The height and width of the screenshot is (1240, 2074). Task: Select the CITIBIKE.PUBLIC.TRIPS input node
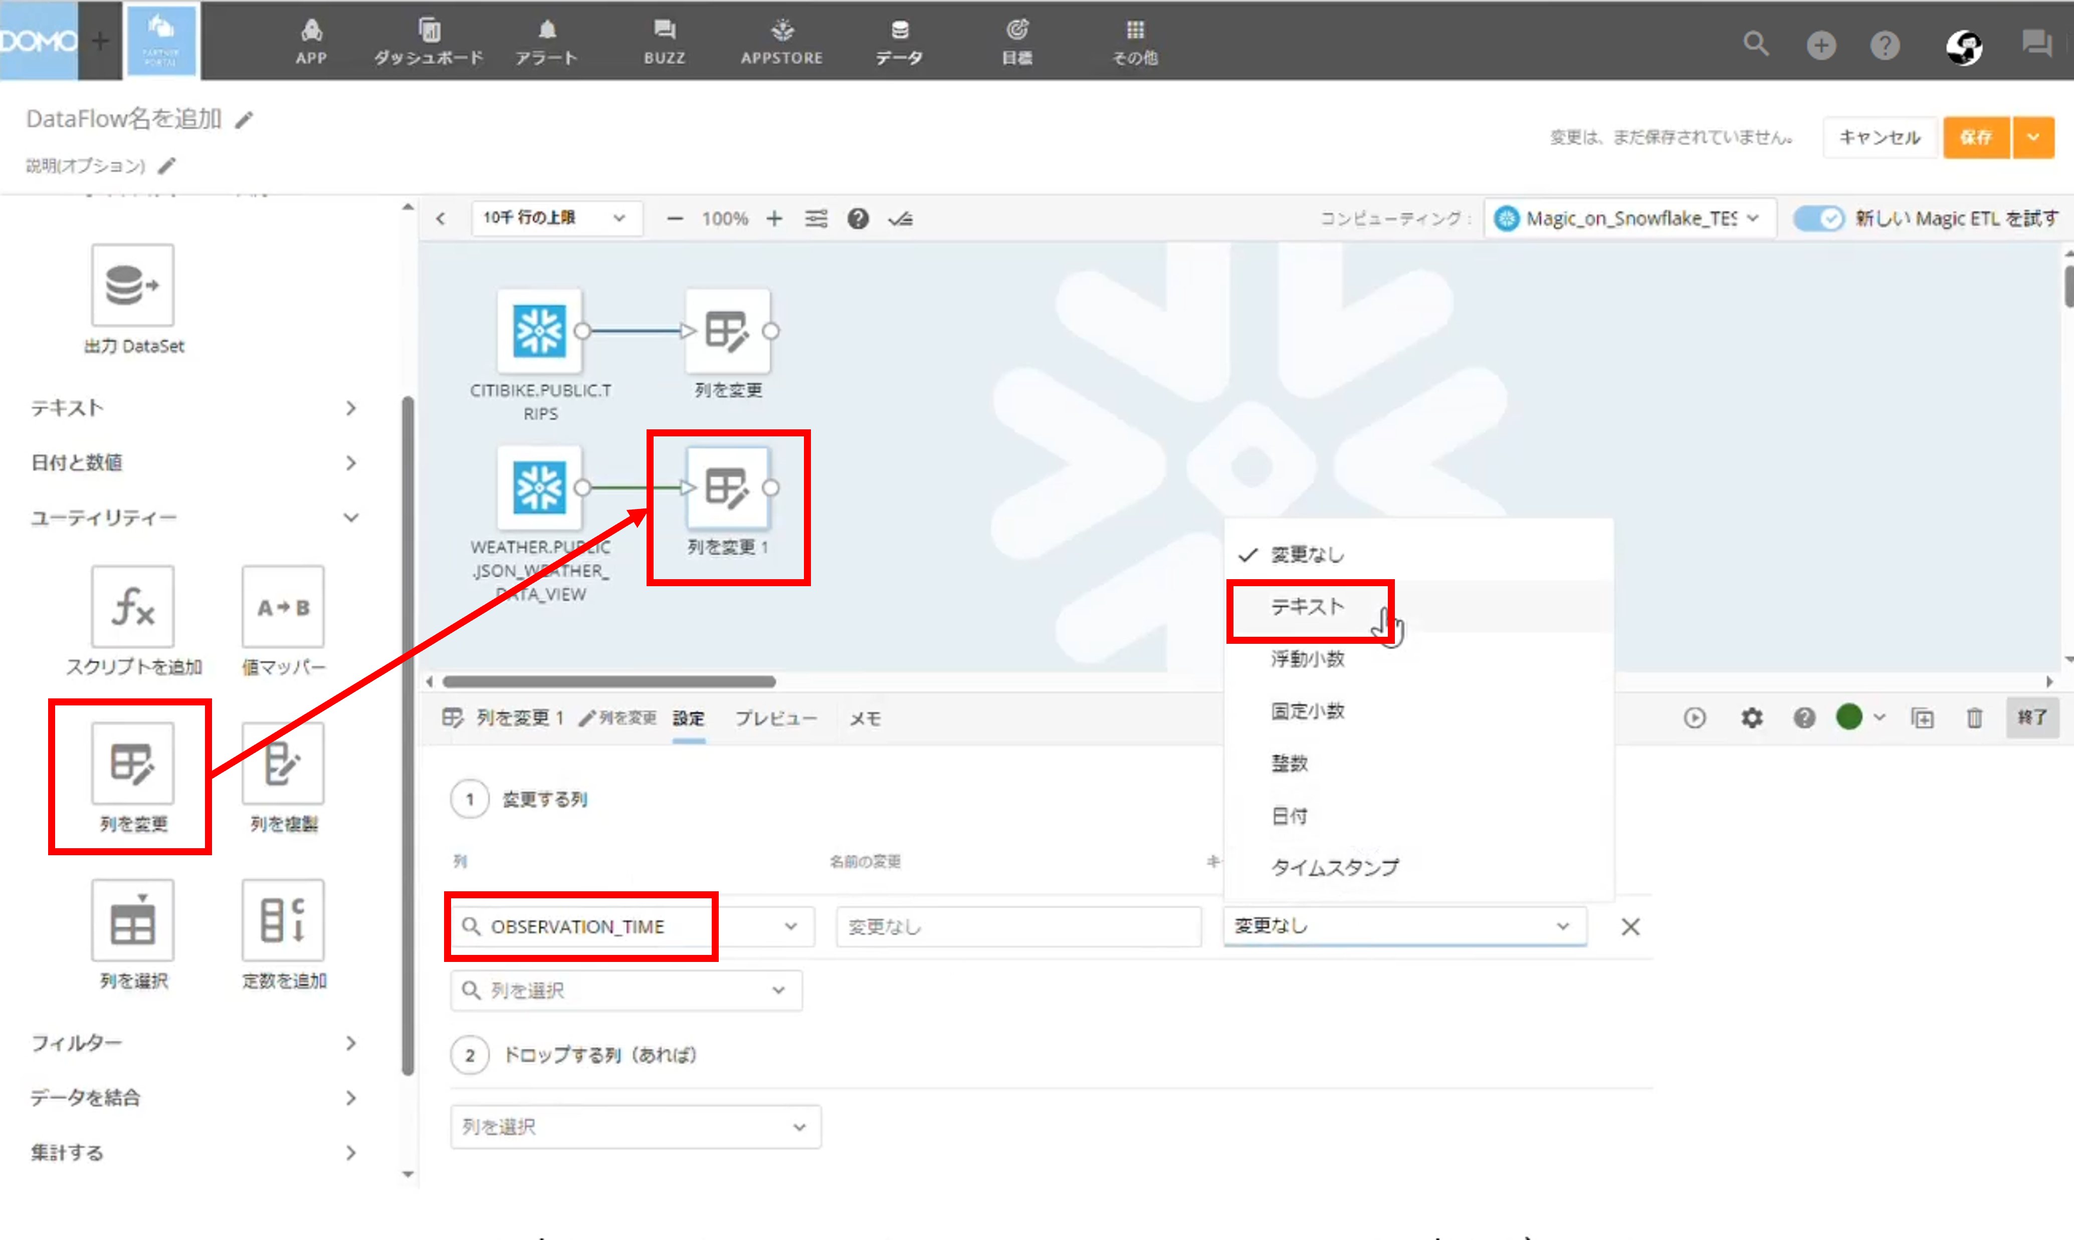539,331
